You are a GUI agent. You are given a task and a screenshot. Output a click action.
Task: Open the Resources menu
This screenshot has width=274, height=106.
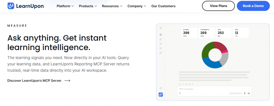click(112, 6)
